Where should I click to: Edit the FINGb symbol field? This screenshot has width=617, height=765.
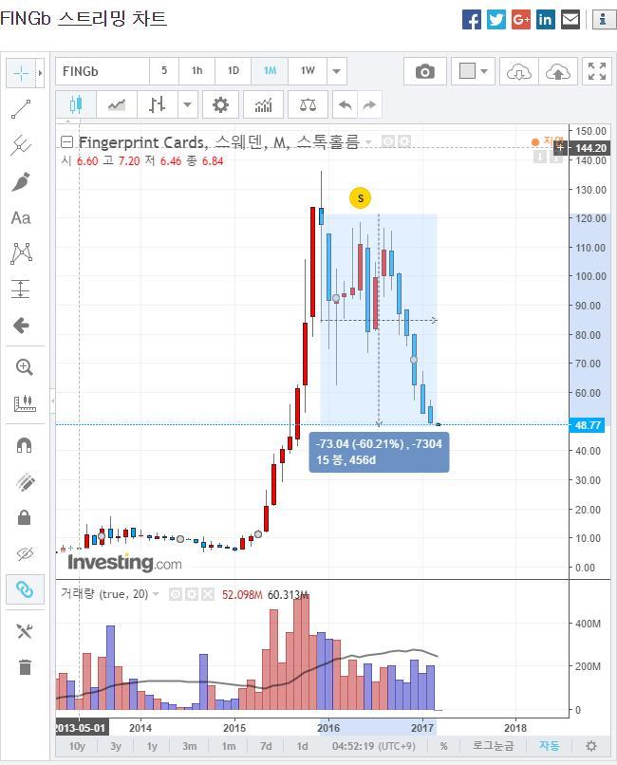(x=103, y=71)
